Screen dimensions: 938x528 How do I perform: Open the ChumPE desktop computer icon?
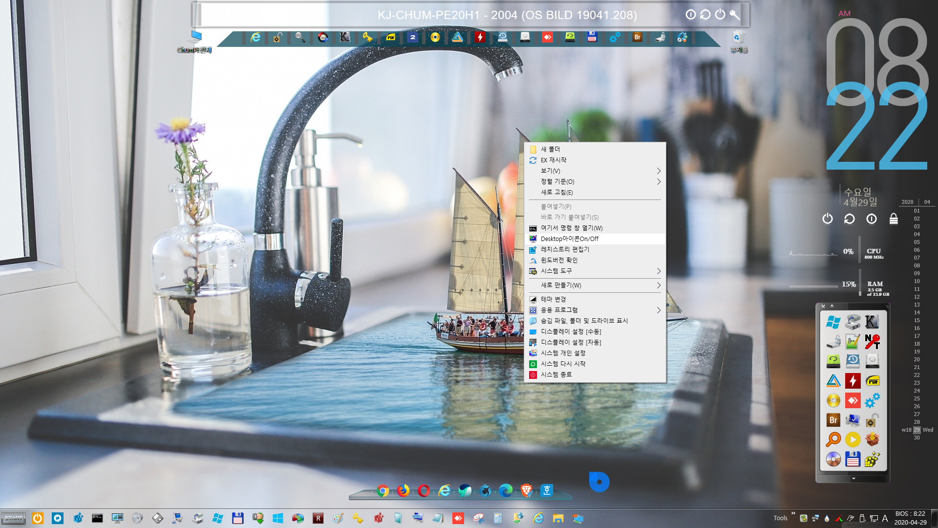click(195, 41)
